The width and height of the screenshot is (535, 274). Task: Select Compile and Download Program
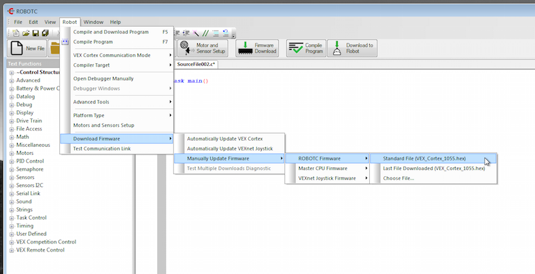click(x=117, y=32)
